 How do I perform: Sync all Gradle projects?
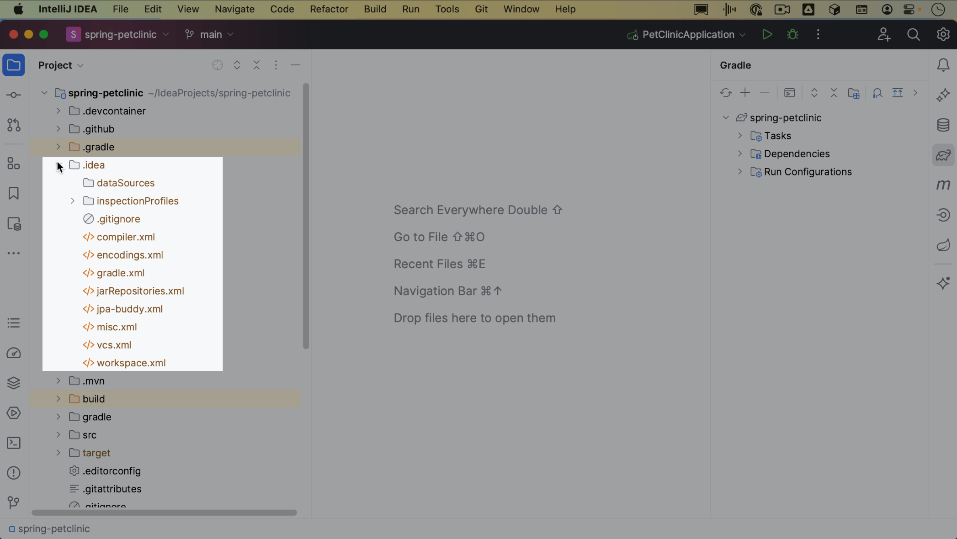tap(726, 93)
